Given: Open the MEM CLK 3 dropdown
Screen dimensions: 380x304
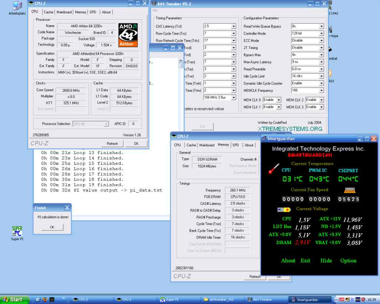Looking at the screenshot, I should pyautogui.click(x=321, y=107).
